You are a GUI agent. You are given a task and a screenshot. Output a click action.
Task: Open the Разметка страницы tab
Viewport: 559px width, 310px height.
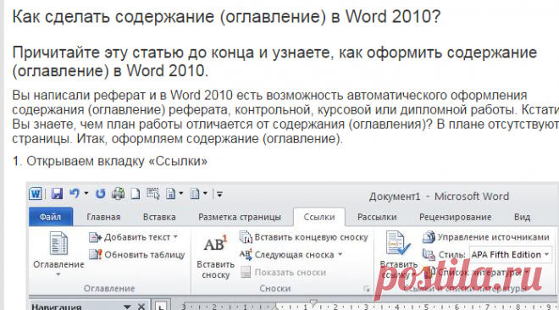tap(240, 217)
